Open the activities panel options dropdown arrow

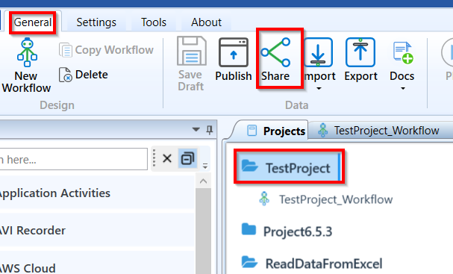coord(196,129)
